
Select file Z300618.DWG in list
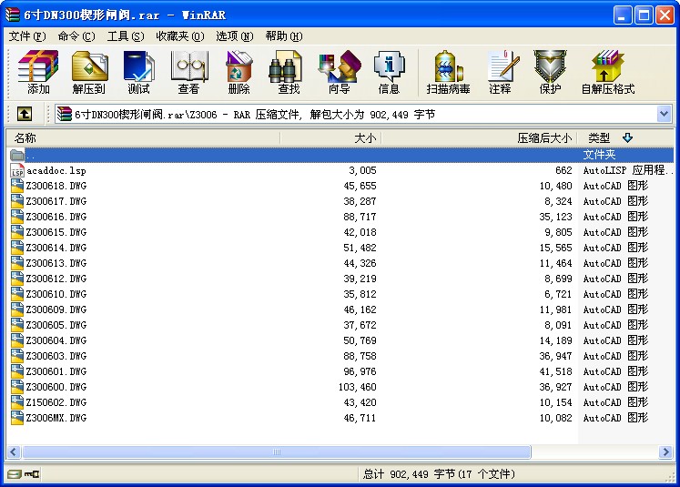[56, 186]
